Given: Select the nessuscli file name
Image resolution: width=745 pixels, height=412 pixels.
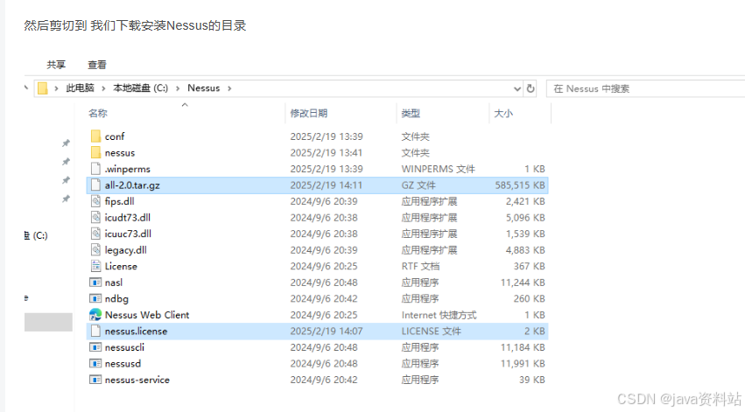Looking at the screenshot, I should point(124,347).
